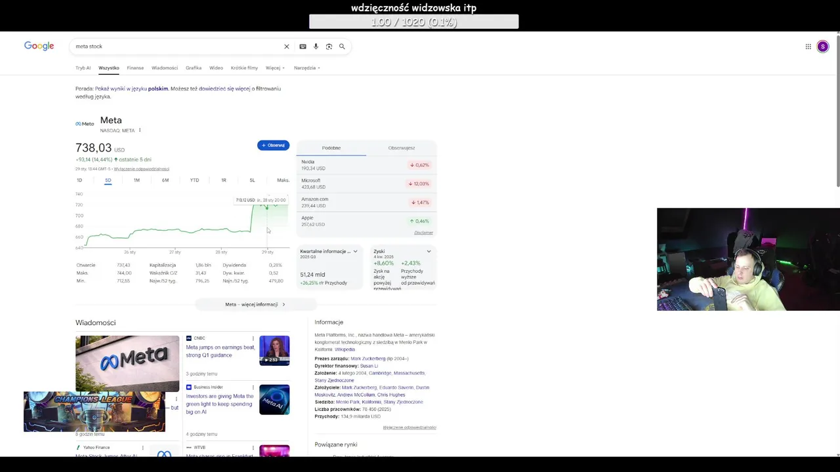Open the Microsoft stock row
The image size is (840, 472).
(366, 184)
